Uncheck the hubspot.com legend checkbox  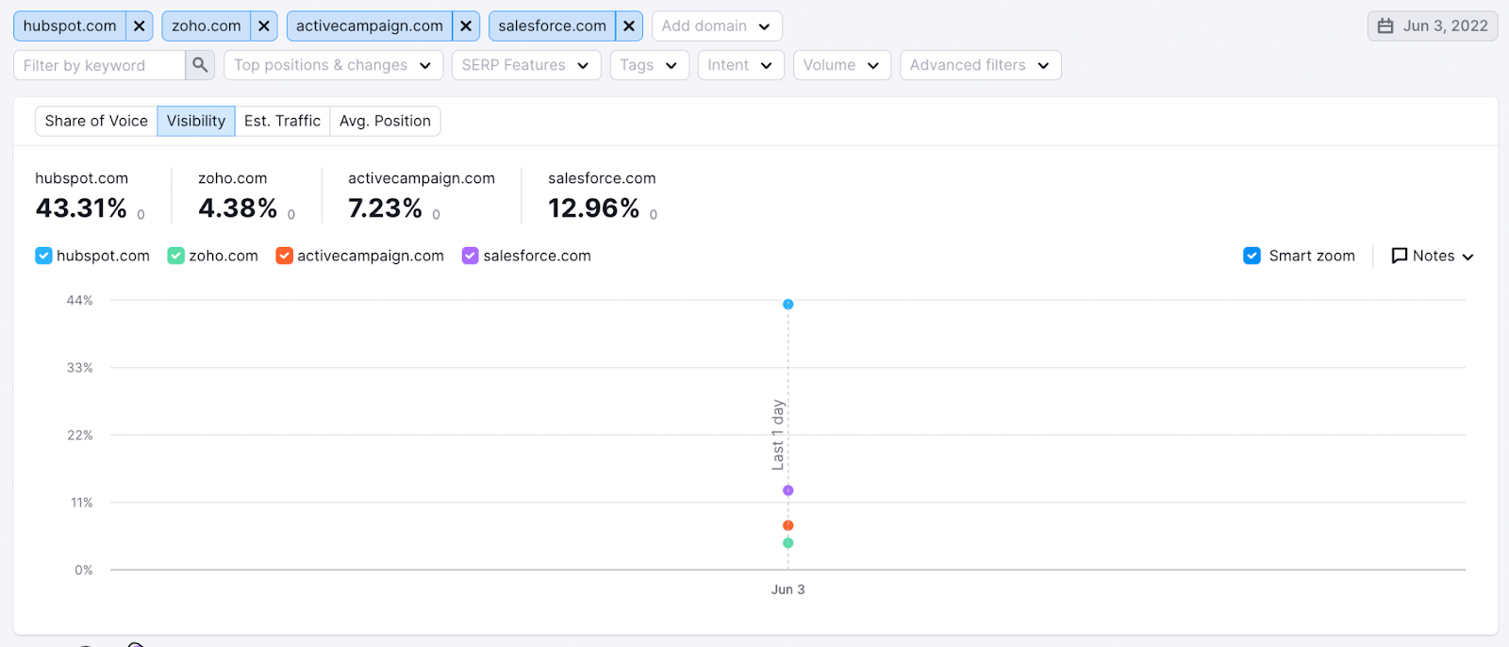43,256
